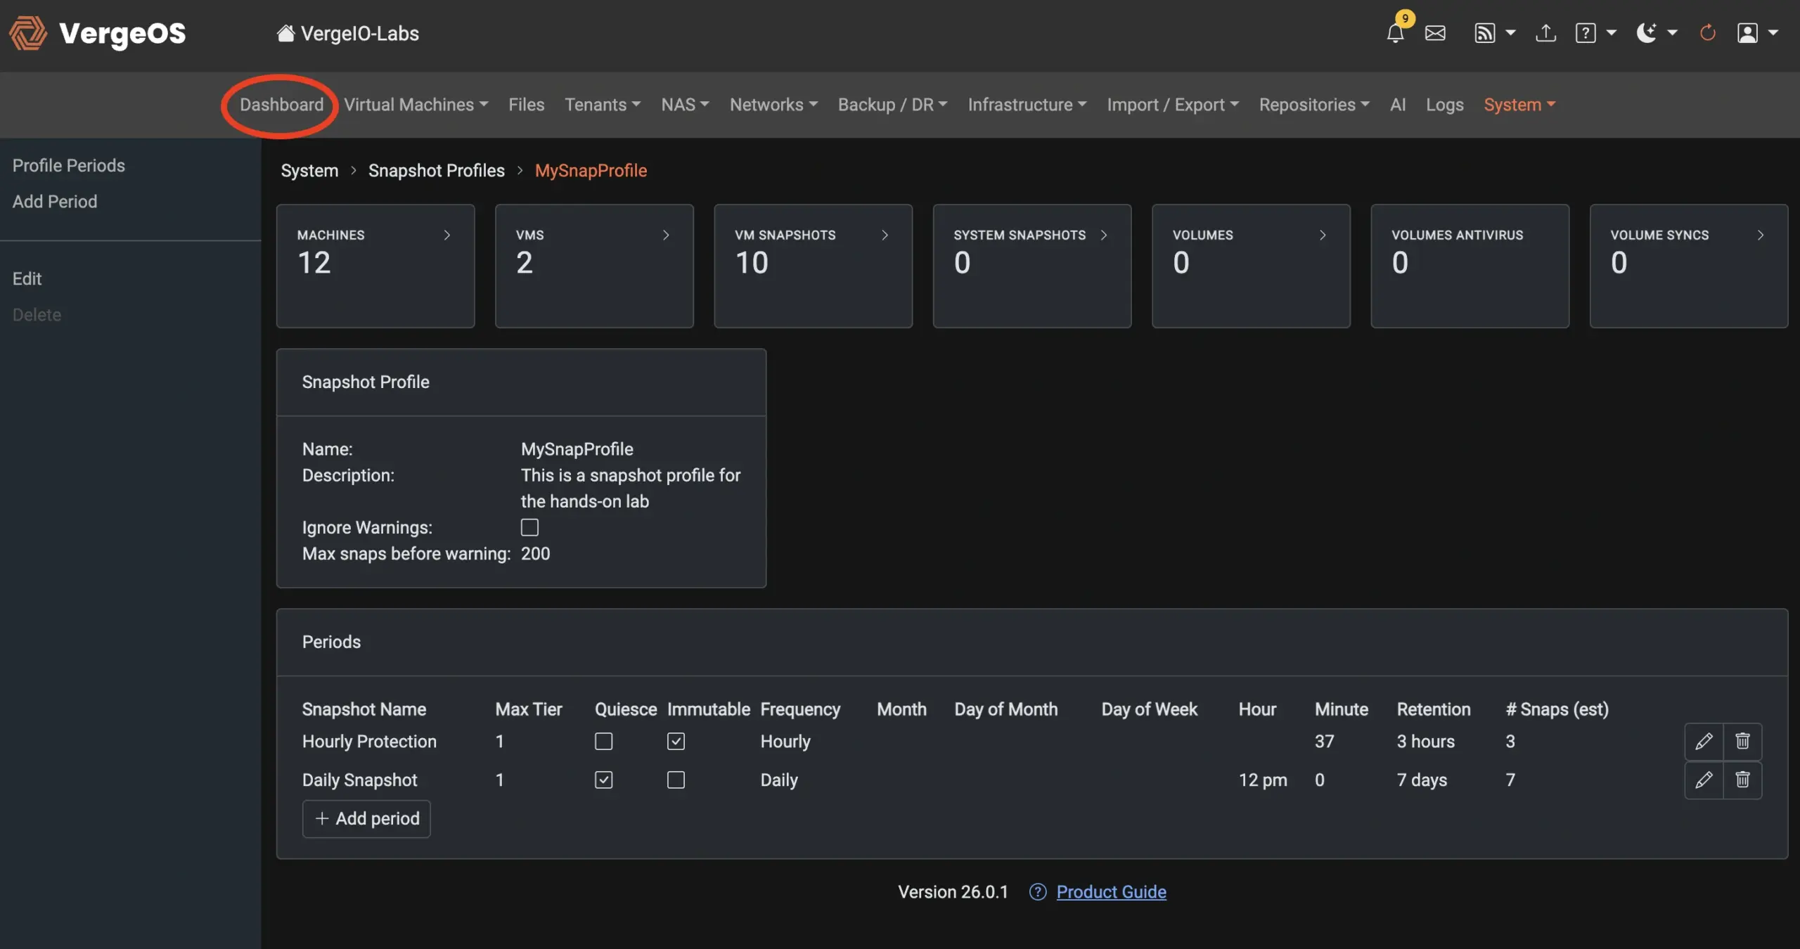Delete the Daily Snapshot using trash icon
This screenshot has width=1800, height=949.
pos(1743,780)
